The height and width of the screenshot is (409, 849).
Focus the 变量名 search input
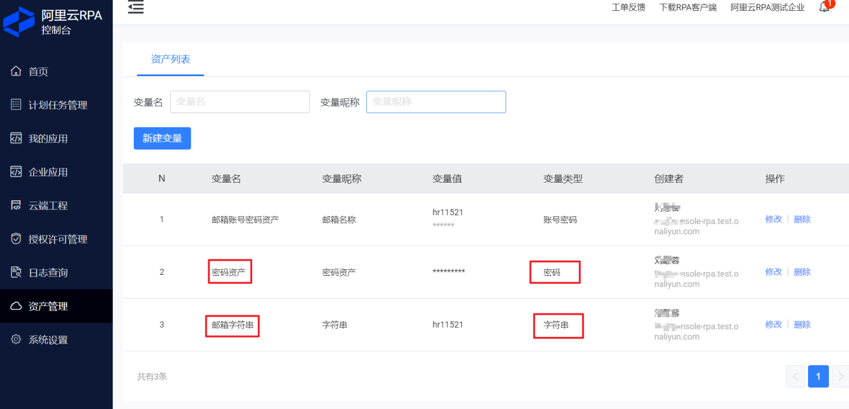point(240,102)
